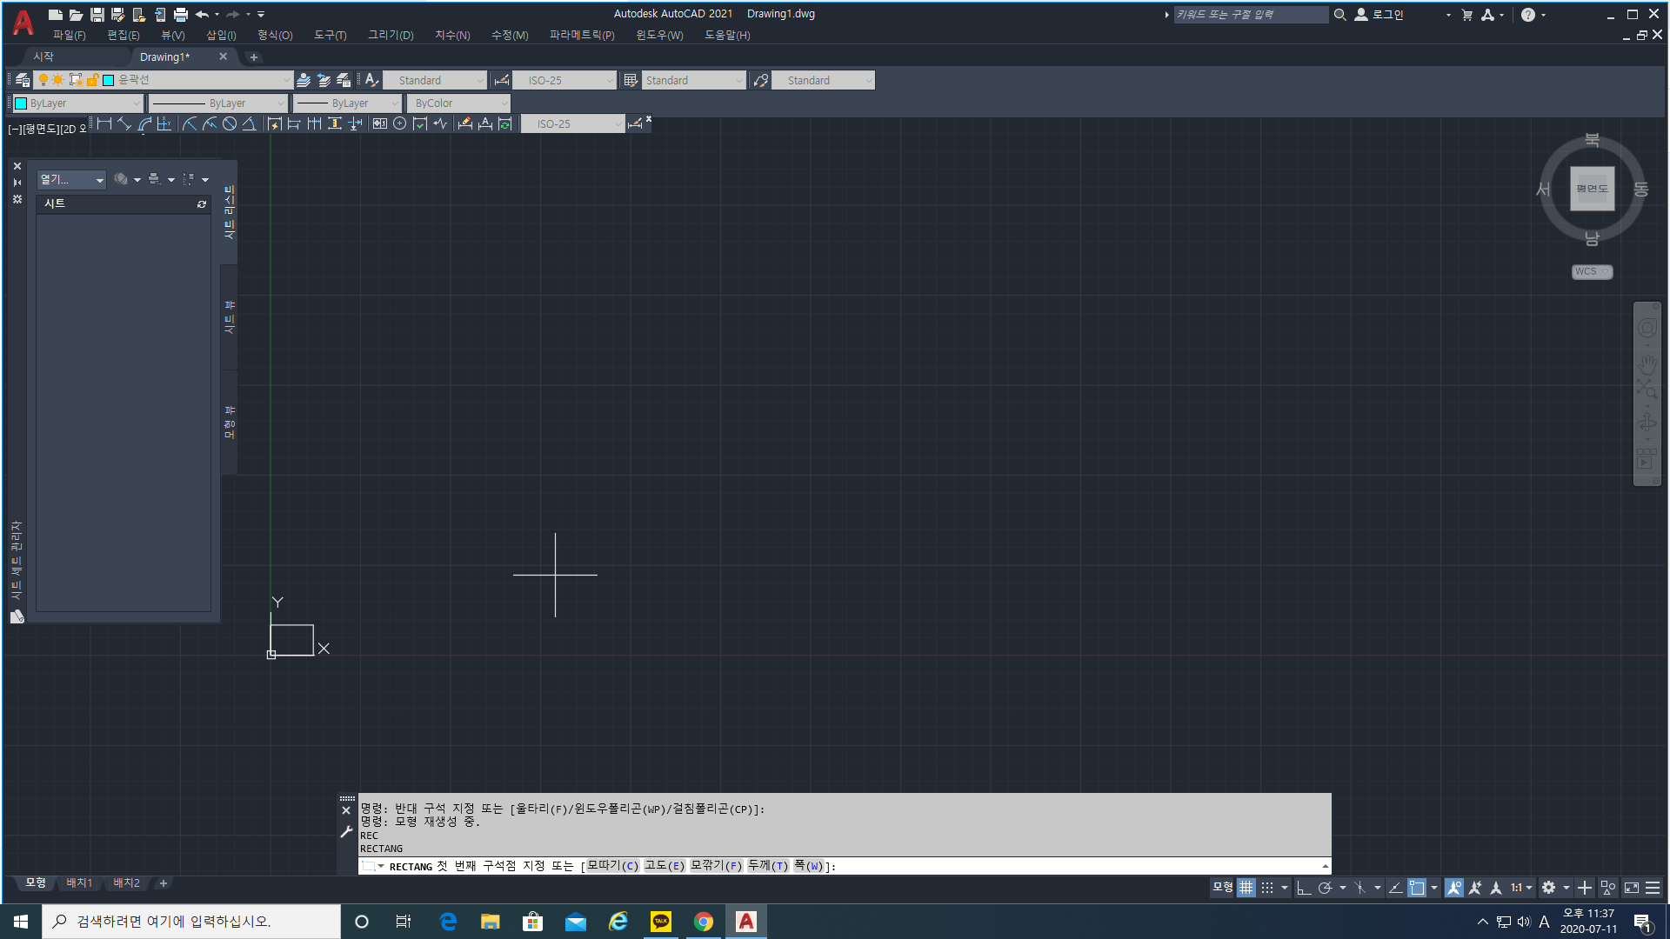Click the Text Style icon
The width and height of the screenshot is (1670, 939).
click(x=371, y=80)
